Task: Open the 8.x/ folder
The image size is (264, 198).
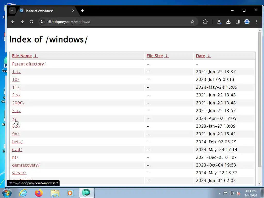Action: 16,126
